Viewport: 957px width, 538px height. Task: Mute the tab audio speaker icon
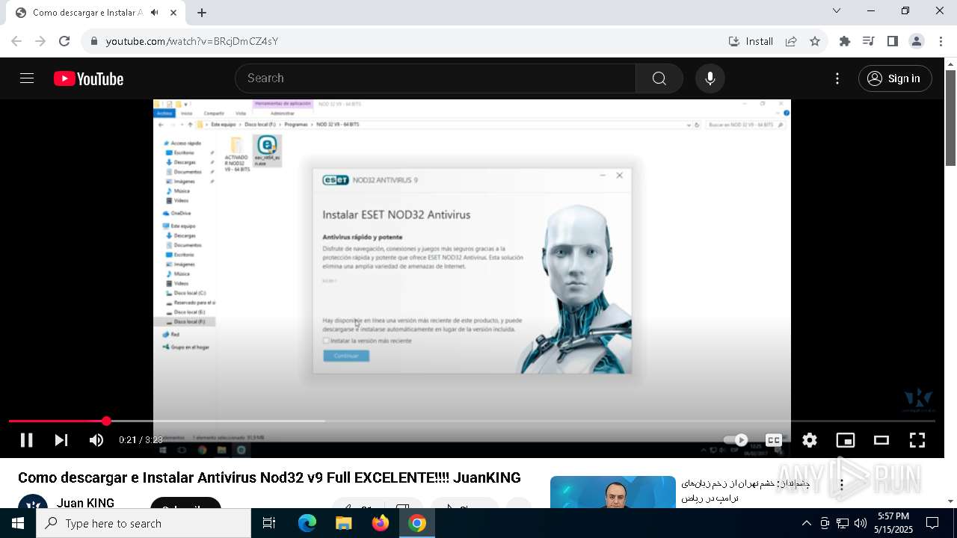155,13
